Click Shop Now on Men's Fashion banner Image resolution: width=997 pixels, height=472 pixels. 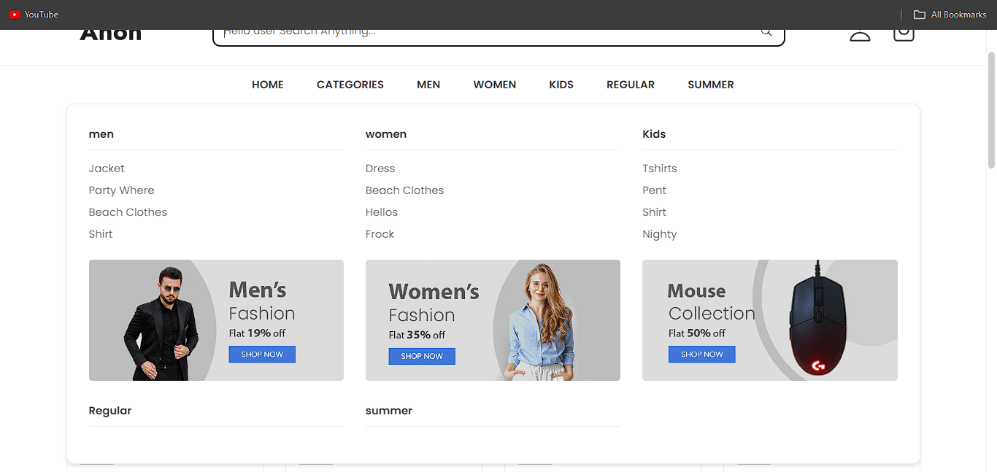point(262,355)
